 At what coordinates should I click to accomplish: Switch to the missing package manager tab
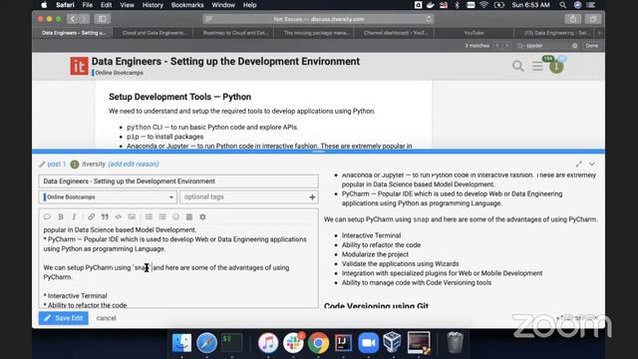point(316,33)
